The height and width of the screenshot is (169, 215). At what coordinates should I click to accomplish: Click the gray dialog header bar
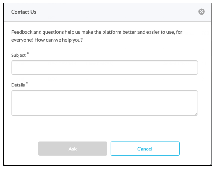pyautogui.click(x=111, y=12)
